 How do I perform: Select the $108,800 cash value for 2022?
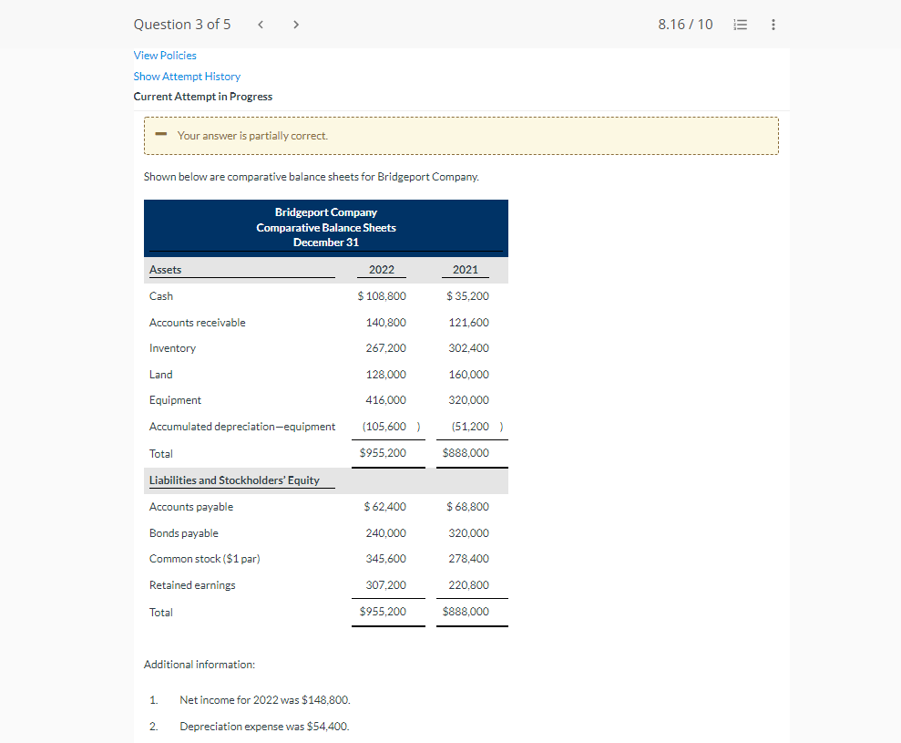pos(382,296)
